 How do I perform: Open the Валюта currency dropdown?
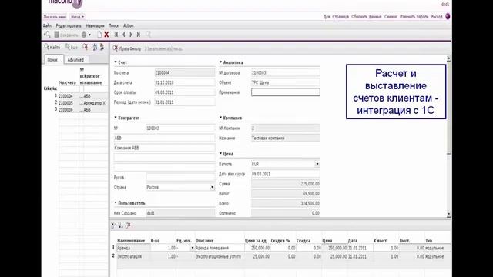click(x=317, y=164)
